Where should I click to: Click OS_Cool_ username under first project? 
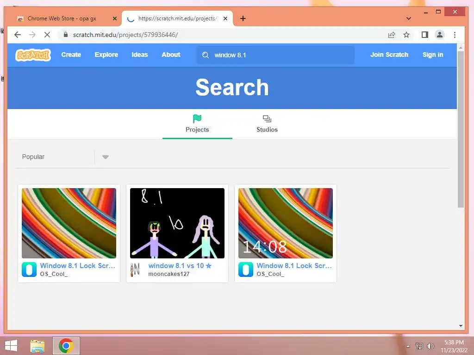54,274
